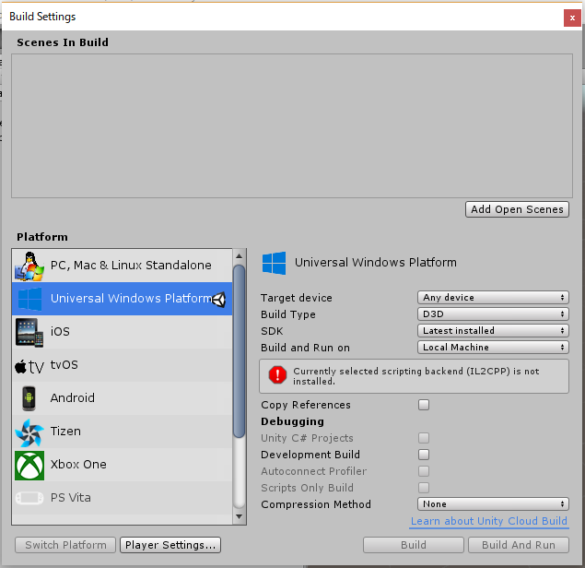This screenshot has height=568, width=585.
Task: Click the green Xbox One logo icon
Action: pyautogui.click(x=29, y=466)
